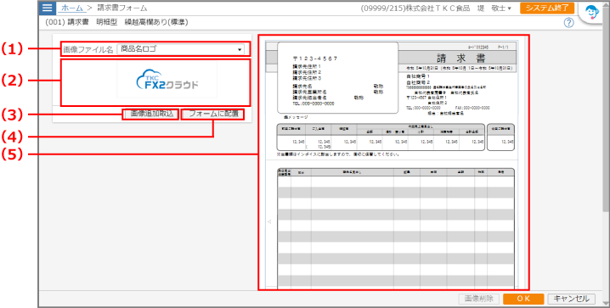Screen dimensions: 610x308
Task: Click the フォームに配置 button
Action: click(213, 114)
